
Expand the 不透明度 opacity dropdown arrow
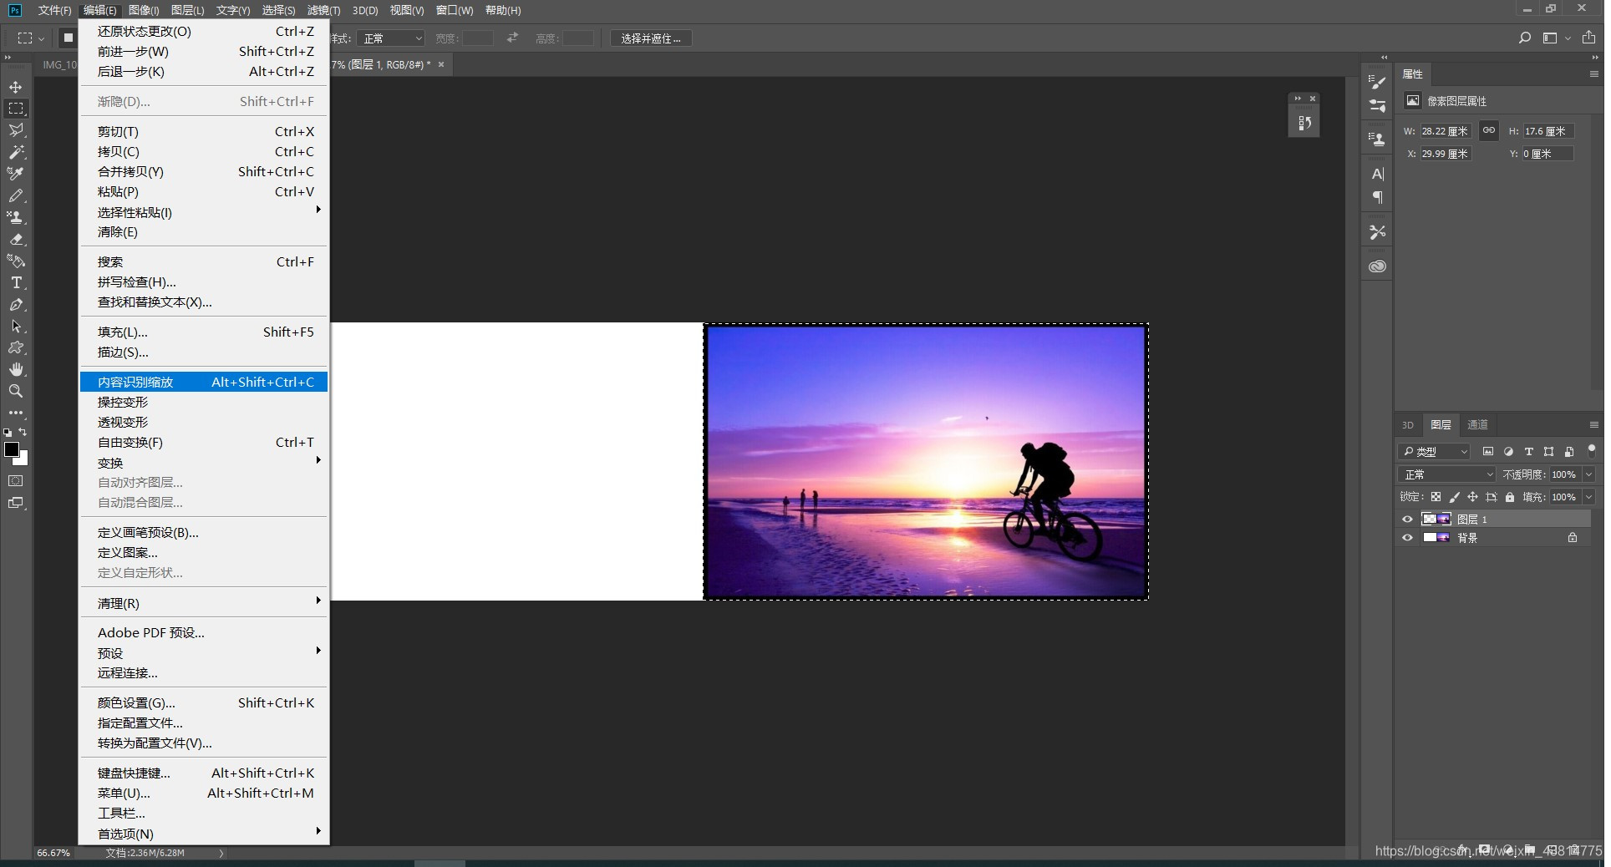pyautogui.click(x=1589, y=474)
